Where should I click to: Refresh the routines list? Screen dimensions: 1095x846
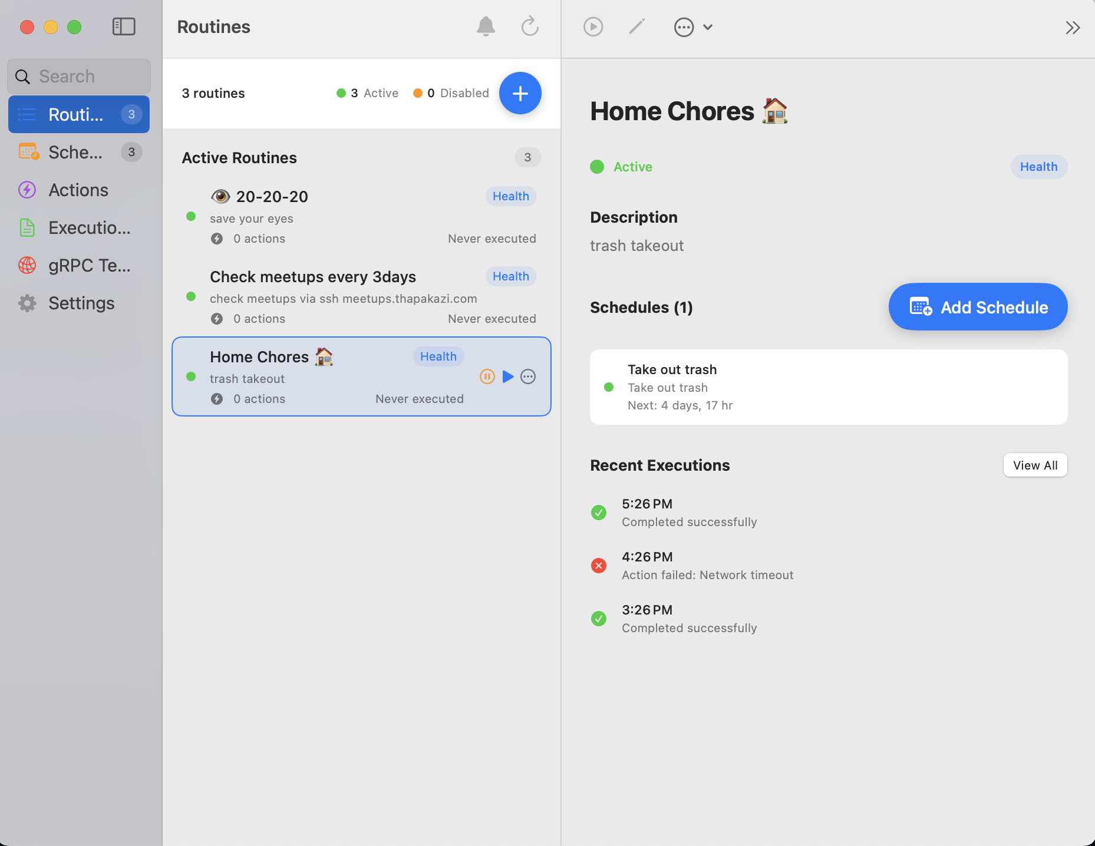529,27
